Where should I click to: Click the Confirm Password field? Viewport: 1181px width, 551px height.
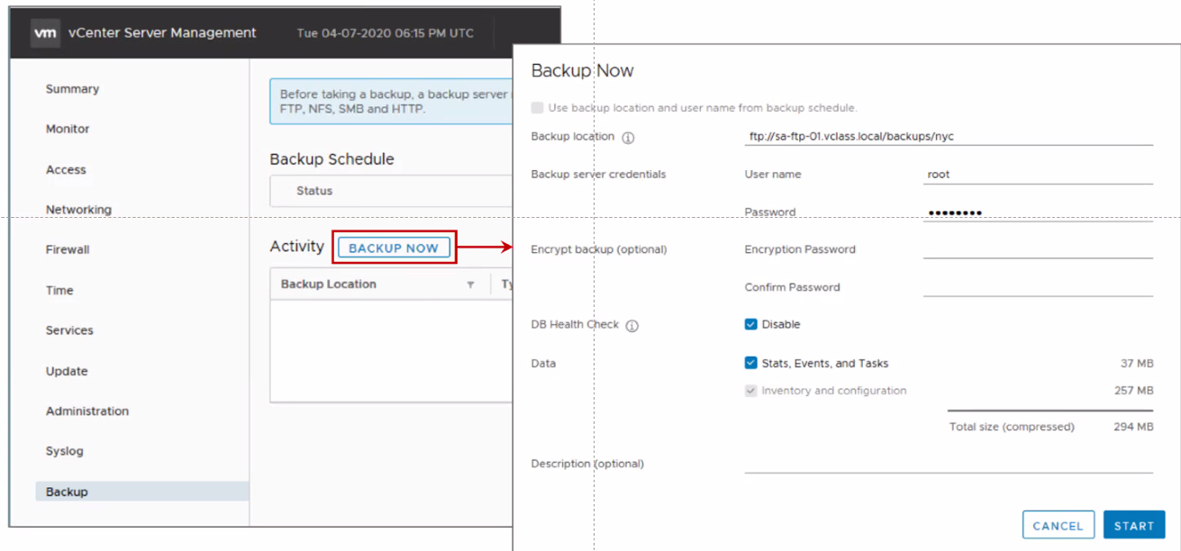(1038, 287)
